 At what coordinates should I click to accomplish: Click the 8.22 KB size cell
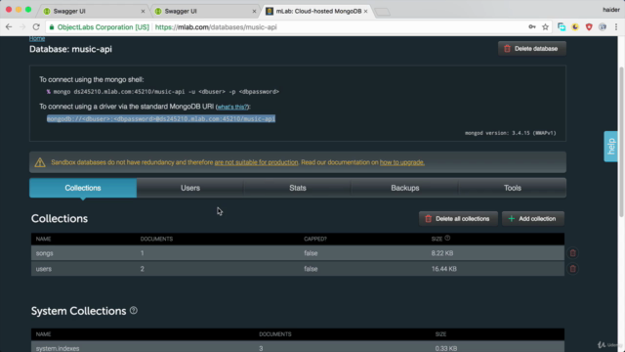[442, 253]
